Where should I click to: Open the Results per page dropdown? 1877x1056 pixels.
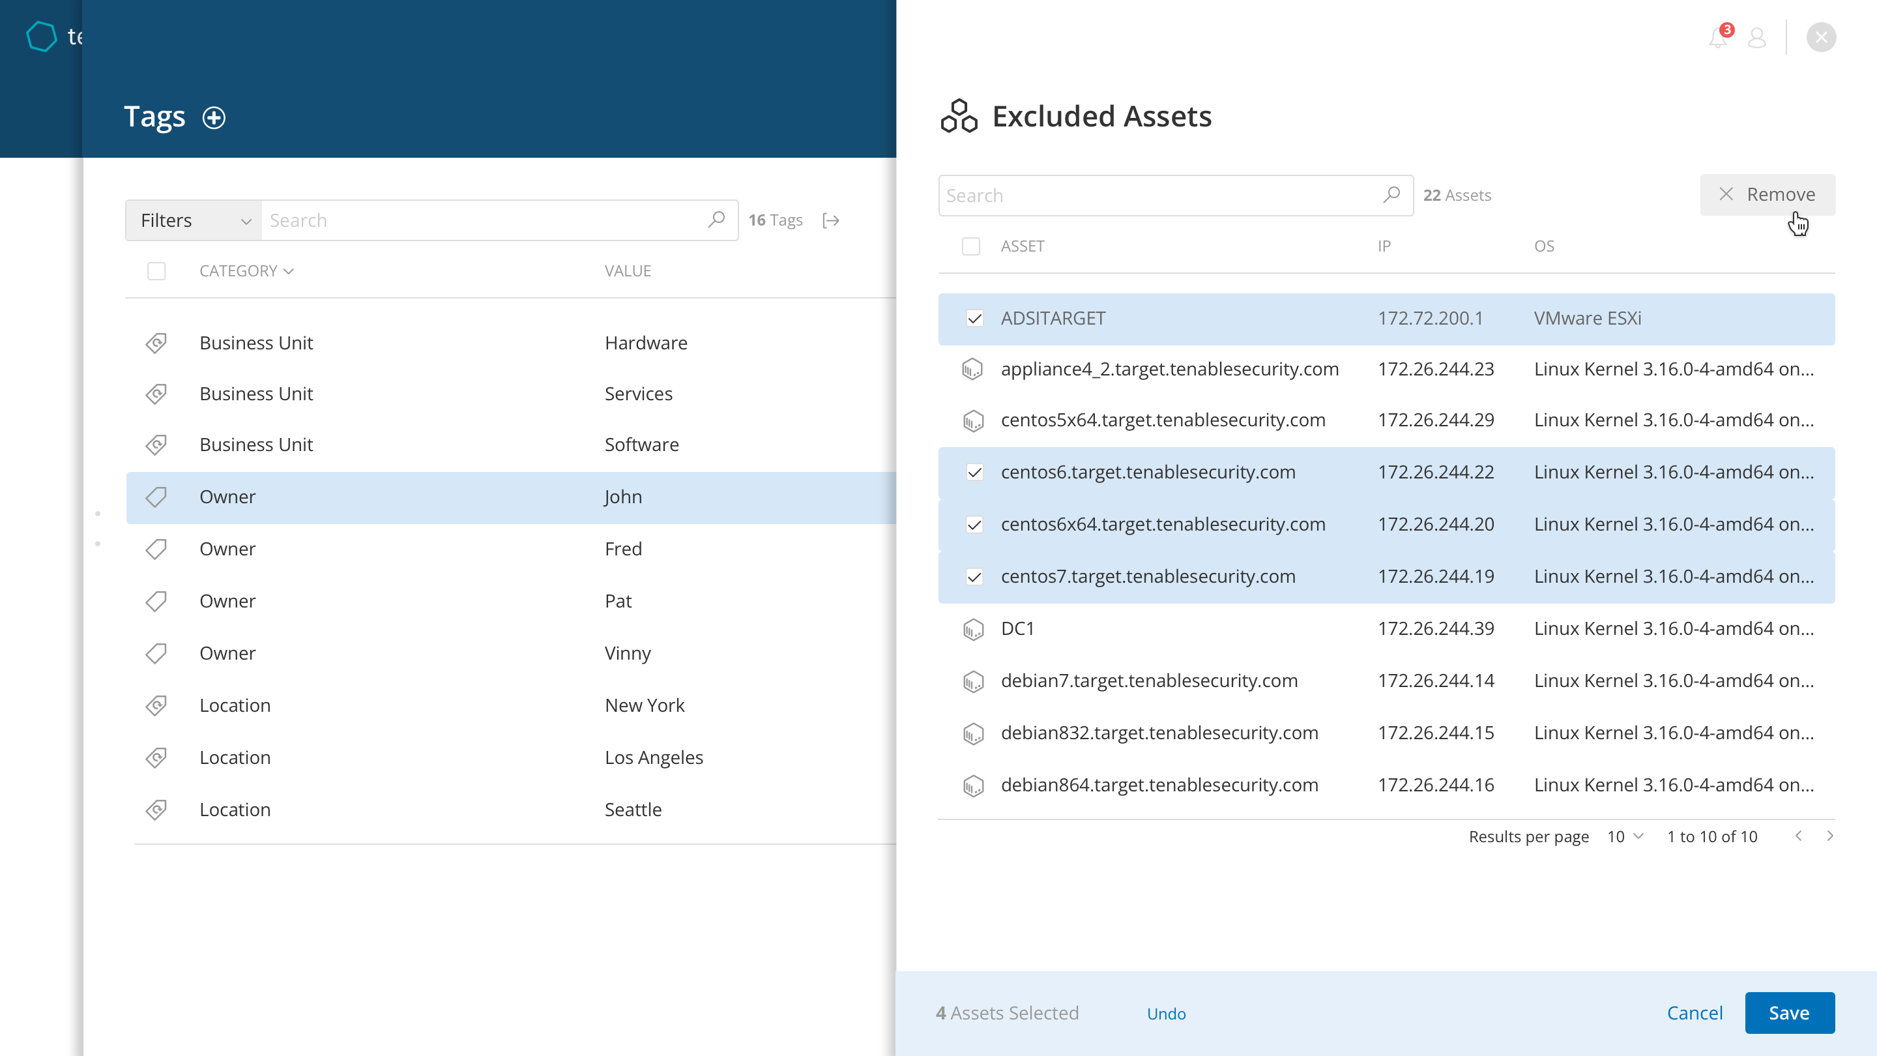[x=1625, y=836]
